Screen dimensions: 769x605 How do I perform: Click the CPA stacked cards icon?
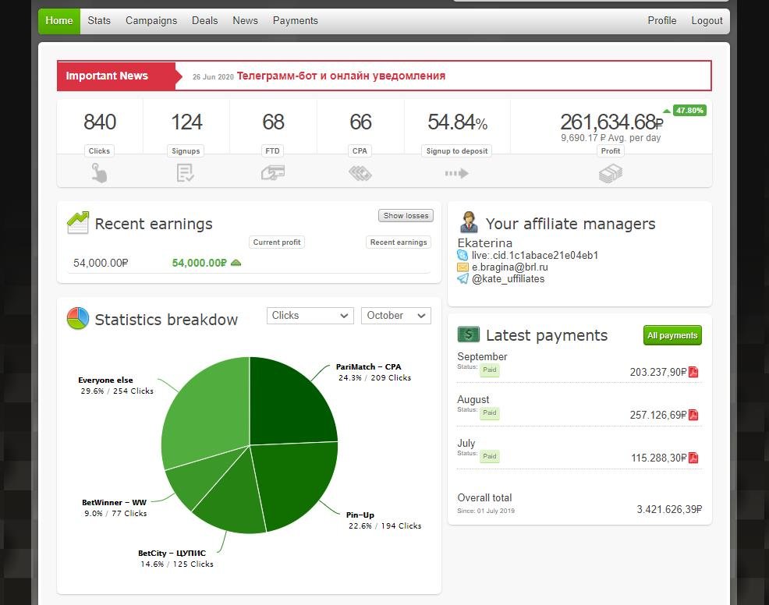tap(360, 173)
